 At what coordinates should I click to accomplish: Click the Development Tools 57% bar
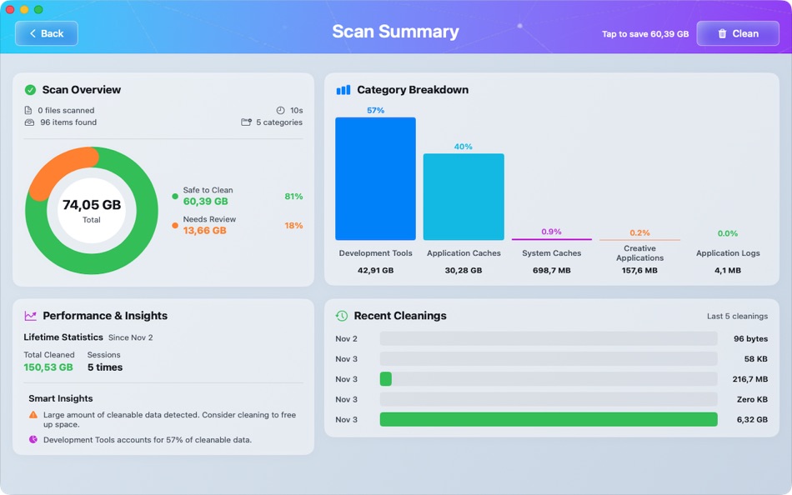click(x=374, y=179)
